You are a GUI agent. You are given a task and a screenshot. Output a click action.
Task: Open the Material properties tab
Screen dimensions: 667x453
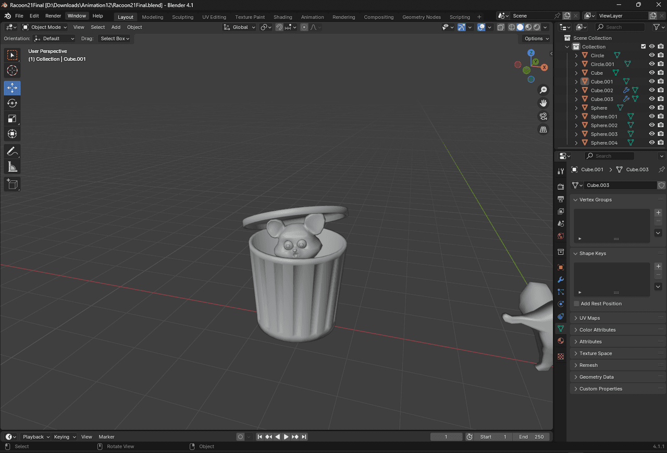pyautogui.click(x=561, y=341)
